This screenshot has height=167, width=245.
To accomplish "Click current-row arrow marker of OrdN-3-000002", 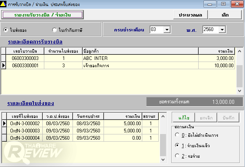I will [x=4, y=124].
